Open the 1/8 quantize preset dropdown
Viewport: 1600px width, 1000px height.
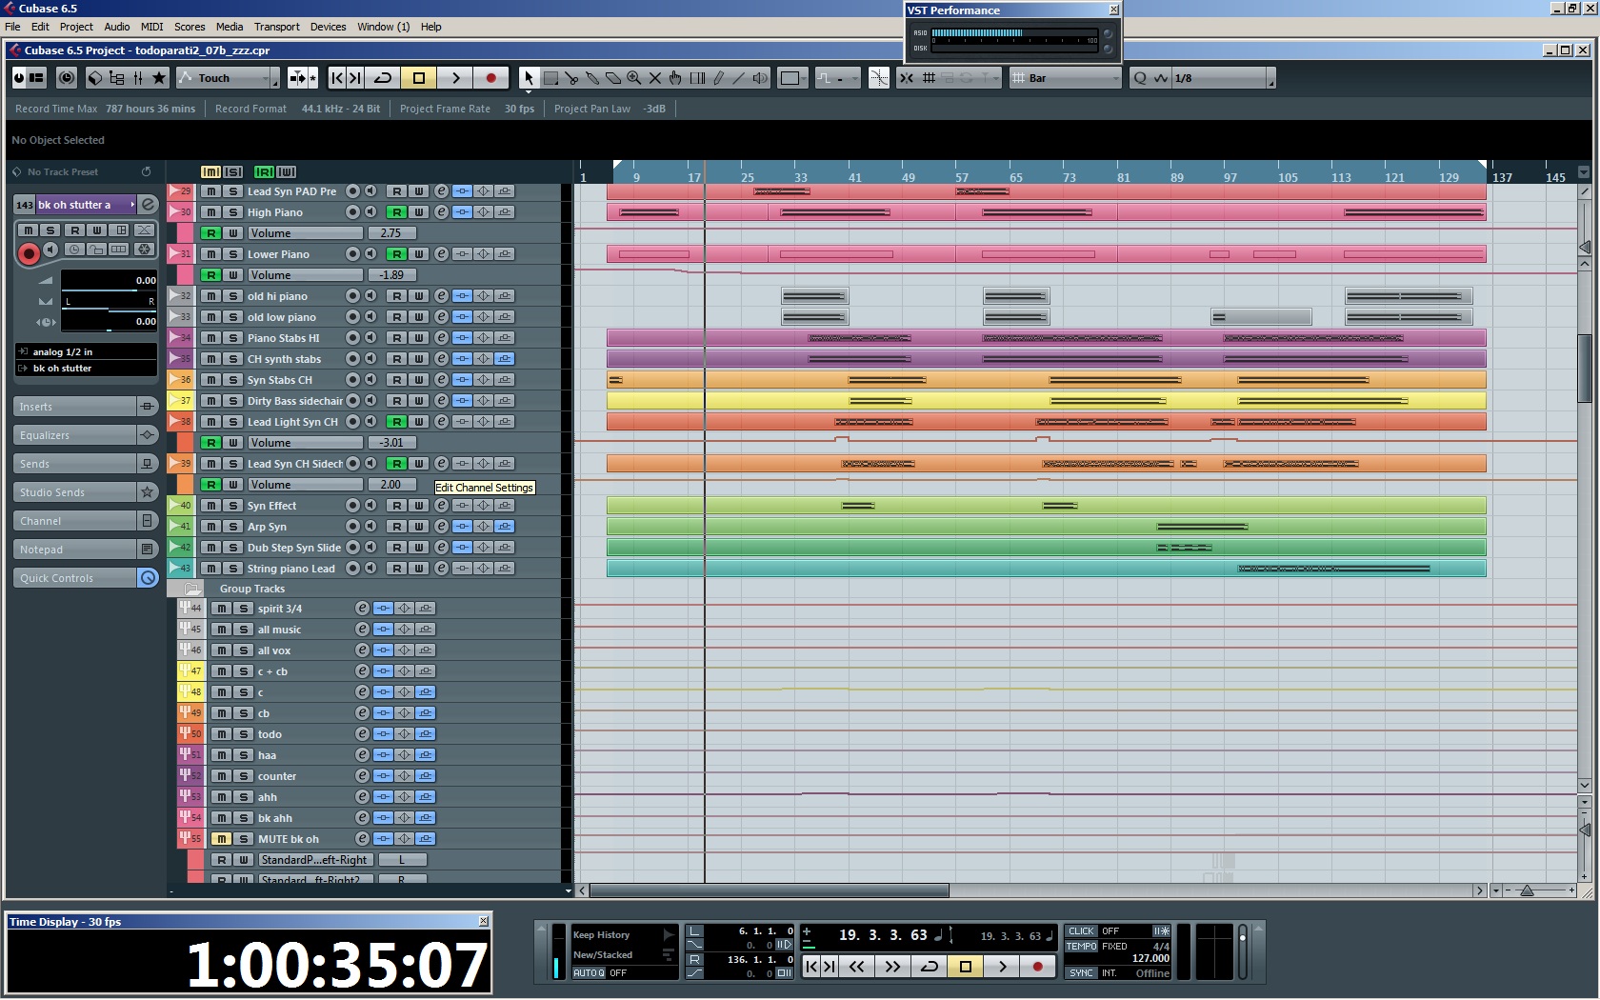click(x=1224, y=78)
